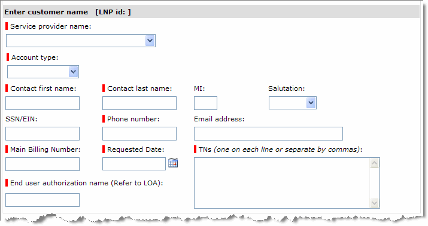Click the Contact first name field
The width and height of the screenshot is (428, 226).
point(43,103)
